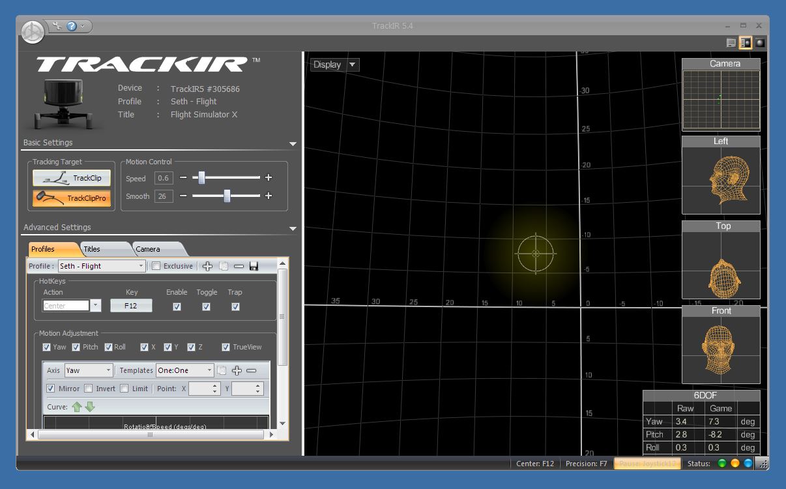Click the Left head view thumbnail
The height and width of the screenshot is (489, 786).
(721, 180)
